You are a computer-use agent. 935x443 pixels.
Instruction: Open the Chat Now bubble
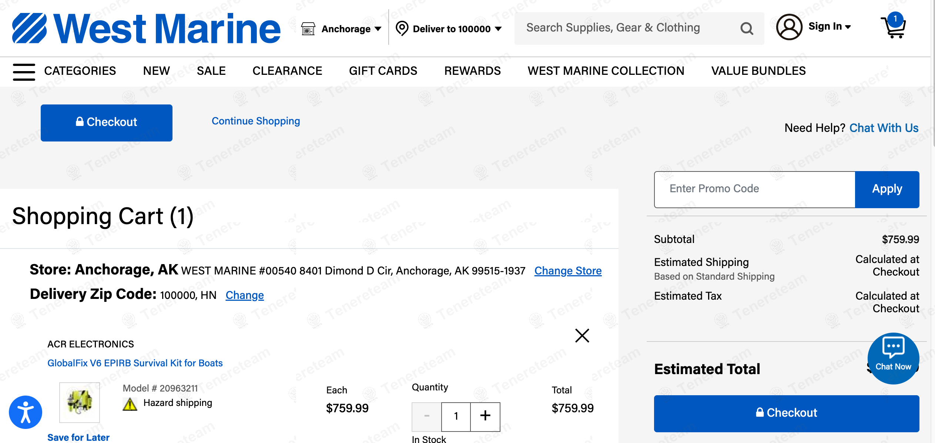893,358
